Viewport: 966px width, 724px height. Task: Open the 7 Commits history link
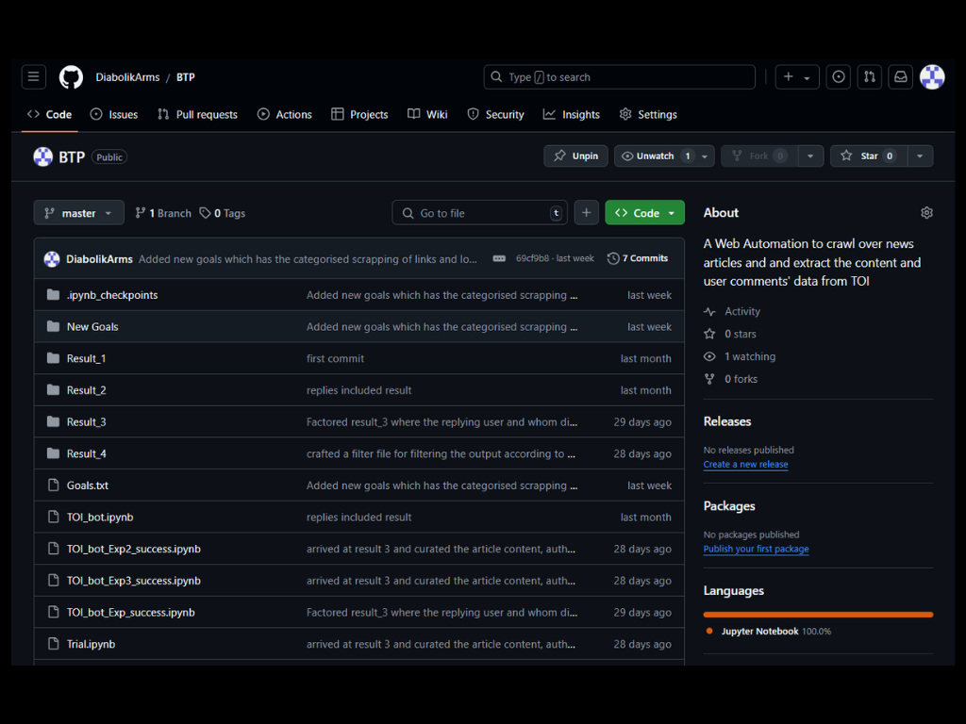click(638, 258)
